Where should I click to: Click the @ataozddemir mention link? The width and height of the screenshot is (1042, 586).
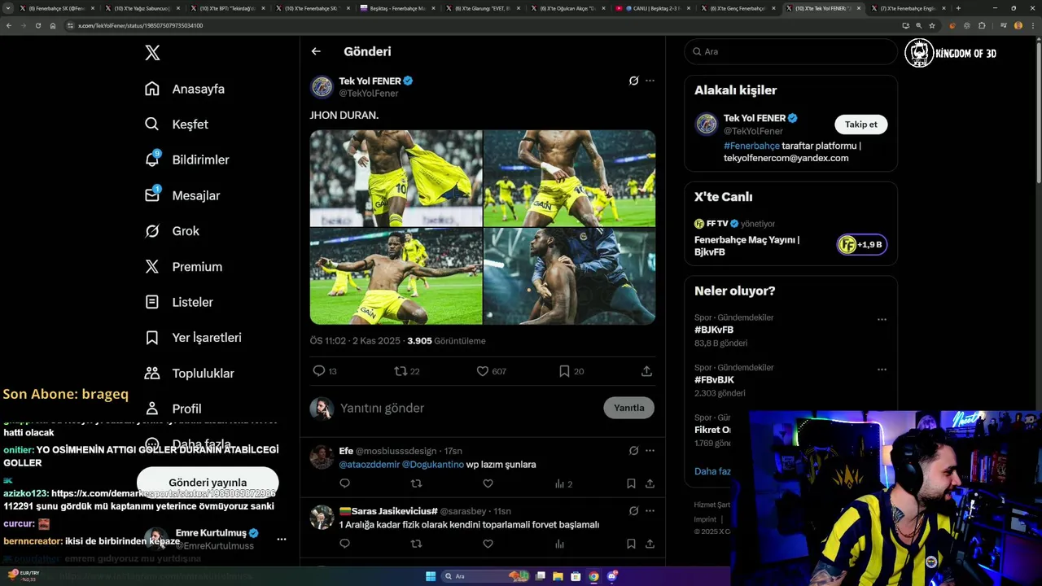click(x=369, y=465)
